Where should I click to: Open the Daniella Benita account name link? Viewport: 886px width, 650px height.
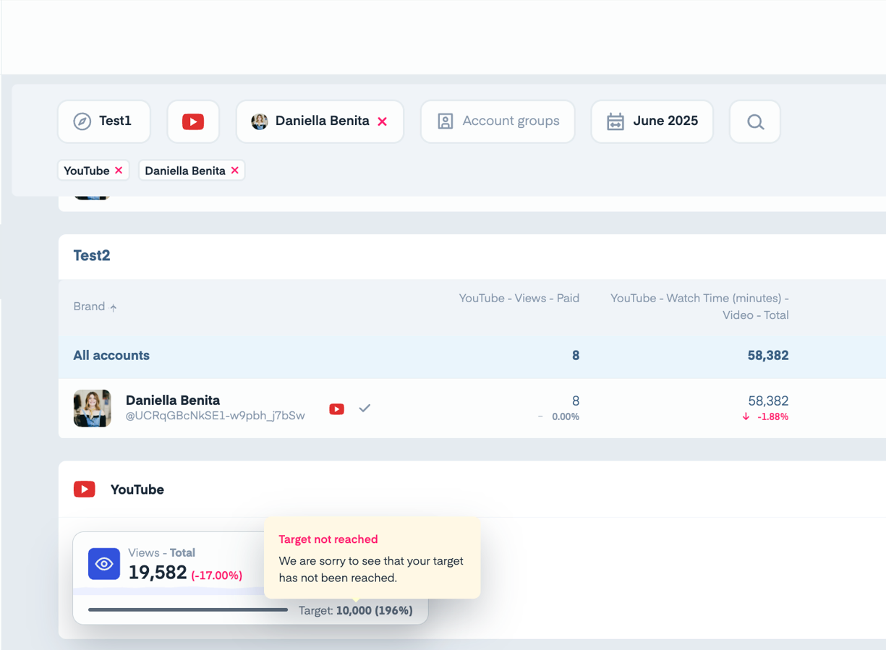[x=173, y=400]
